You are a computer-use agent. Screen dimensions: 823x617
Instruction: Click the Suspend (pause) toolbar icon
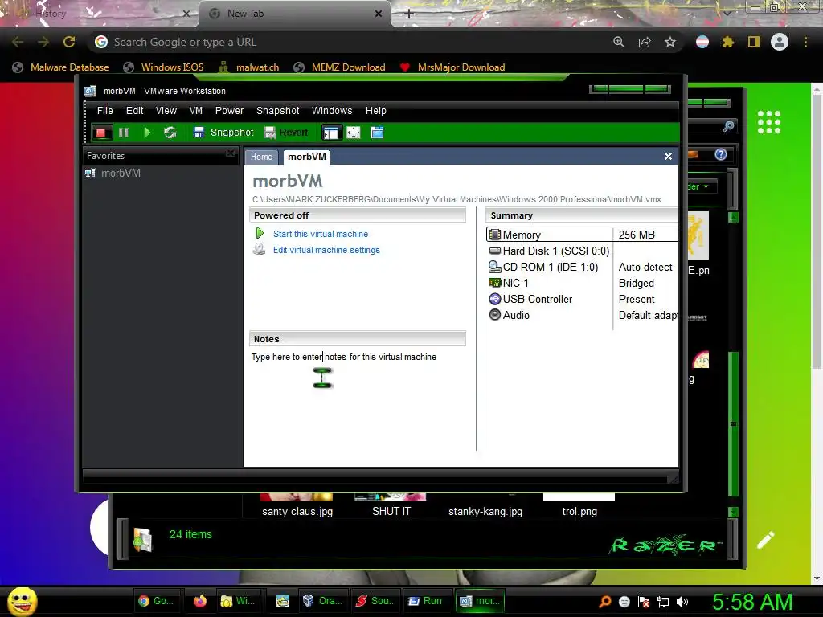tap(123, 133)
